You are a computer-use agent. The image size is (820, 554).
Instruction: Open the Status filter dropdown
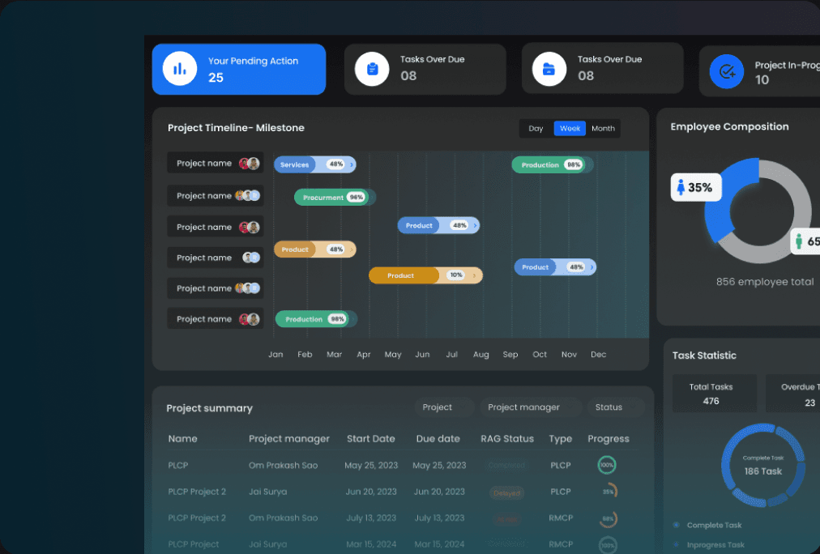pos(615,407)
